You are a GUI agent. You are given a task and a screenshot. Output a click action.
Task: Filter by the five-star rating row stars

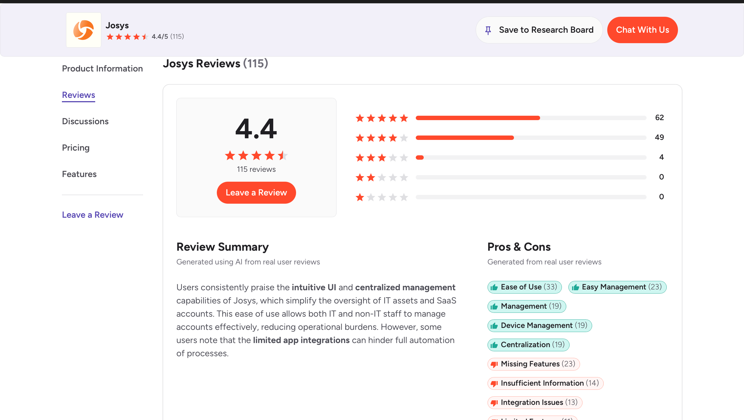382,118
